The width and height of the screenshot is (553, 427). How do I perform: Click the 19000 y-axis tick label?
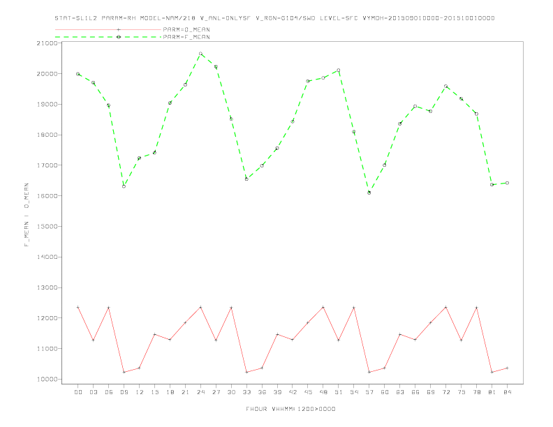point(47,105)
